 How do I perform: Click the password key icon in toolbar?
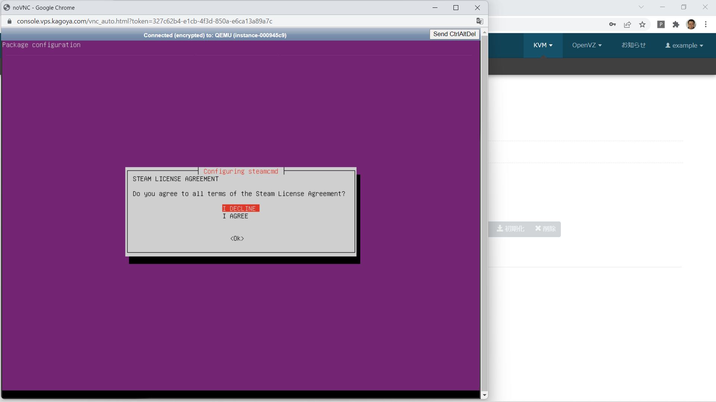[612, 25]
